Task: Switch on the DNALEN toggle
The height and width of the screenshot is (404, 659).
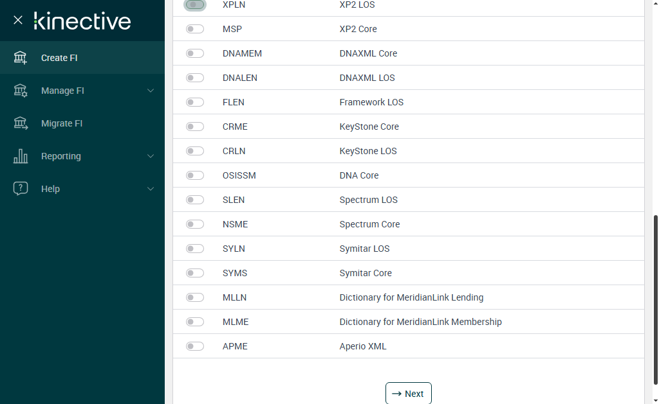Action: [194, 78]
